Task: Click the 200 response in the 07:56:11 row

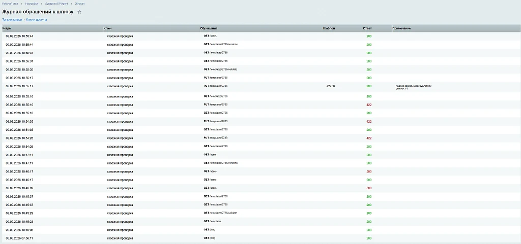Action: [369, 238]
